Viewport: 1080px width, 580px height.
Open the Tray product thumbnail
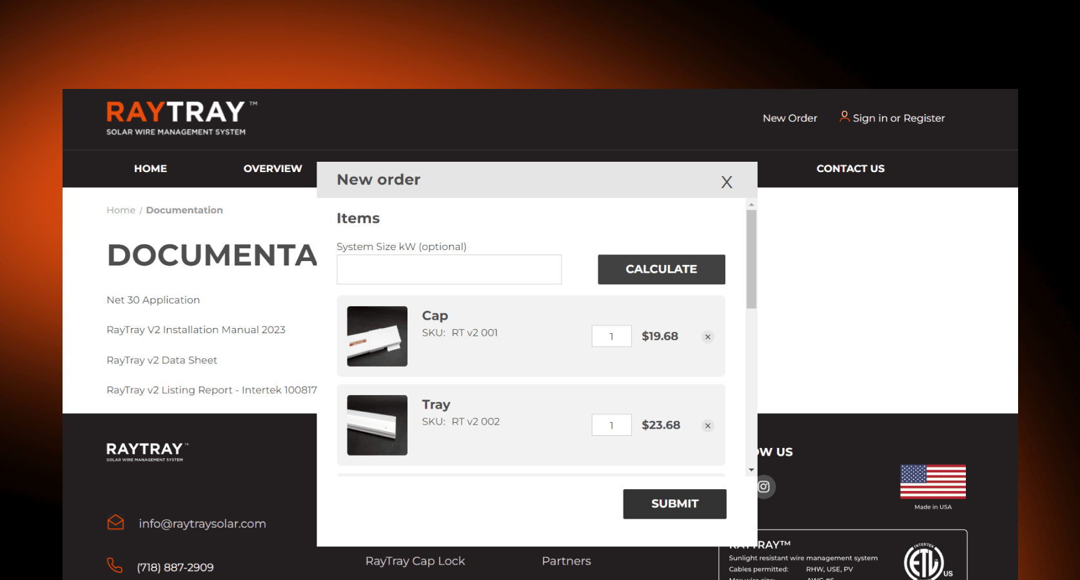[x=377, y=425]
